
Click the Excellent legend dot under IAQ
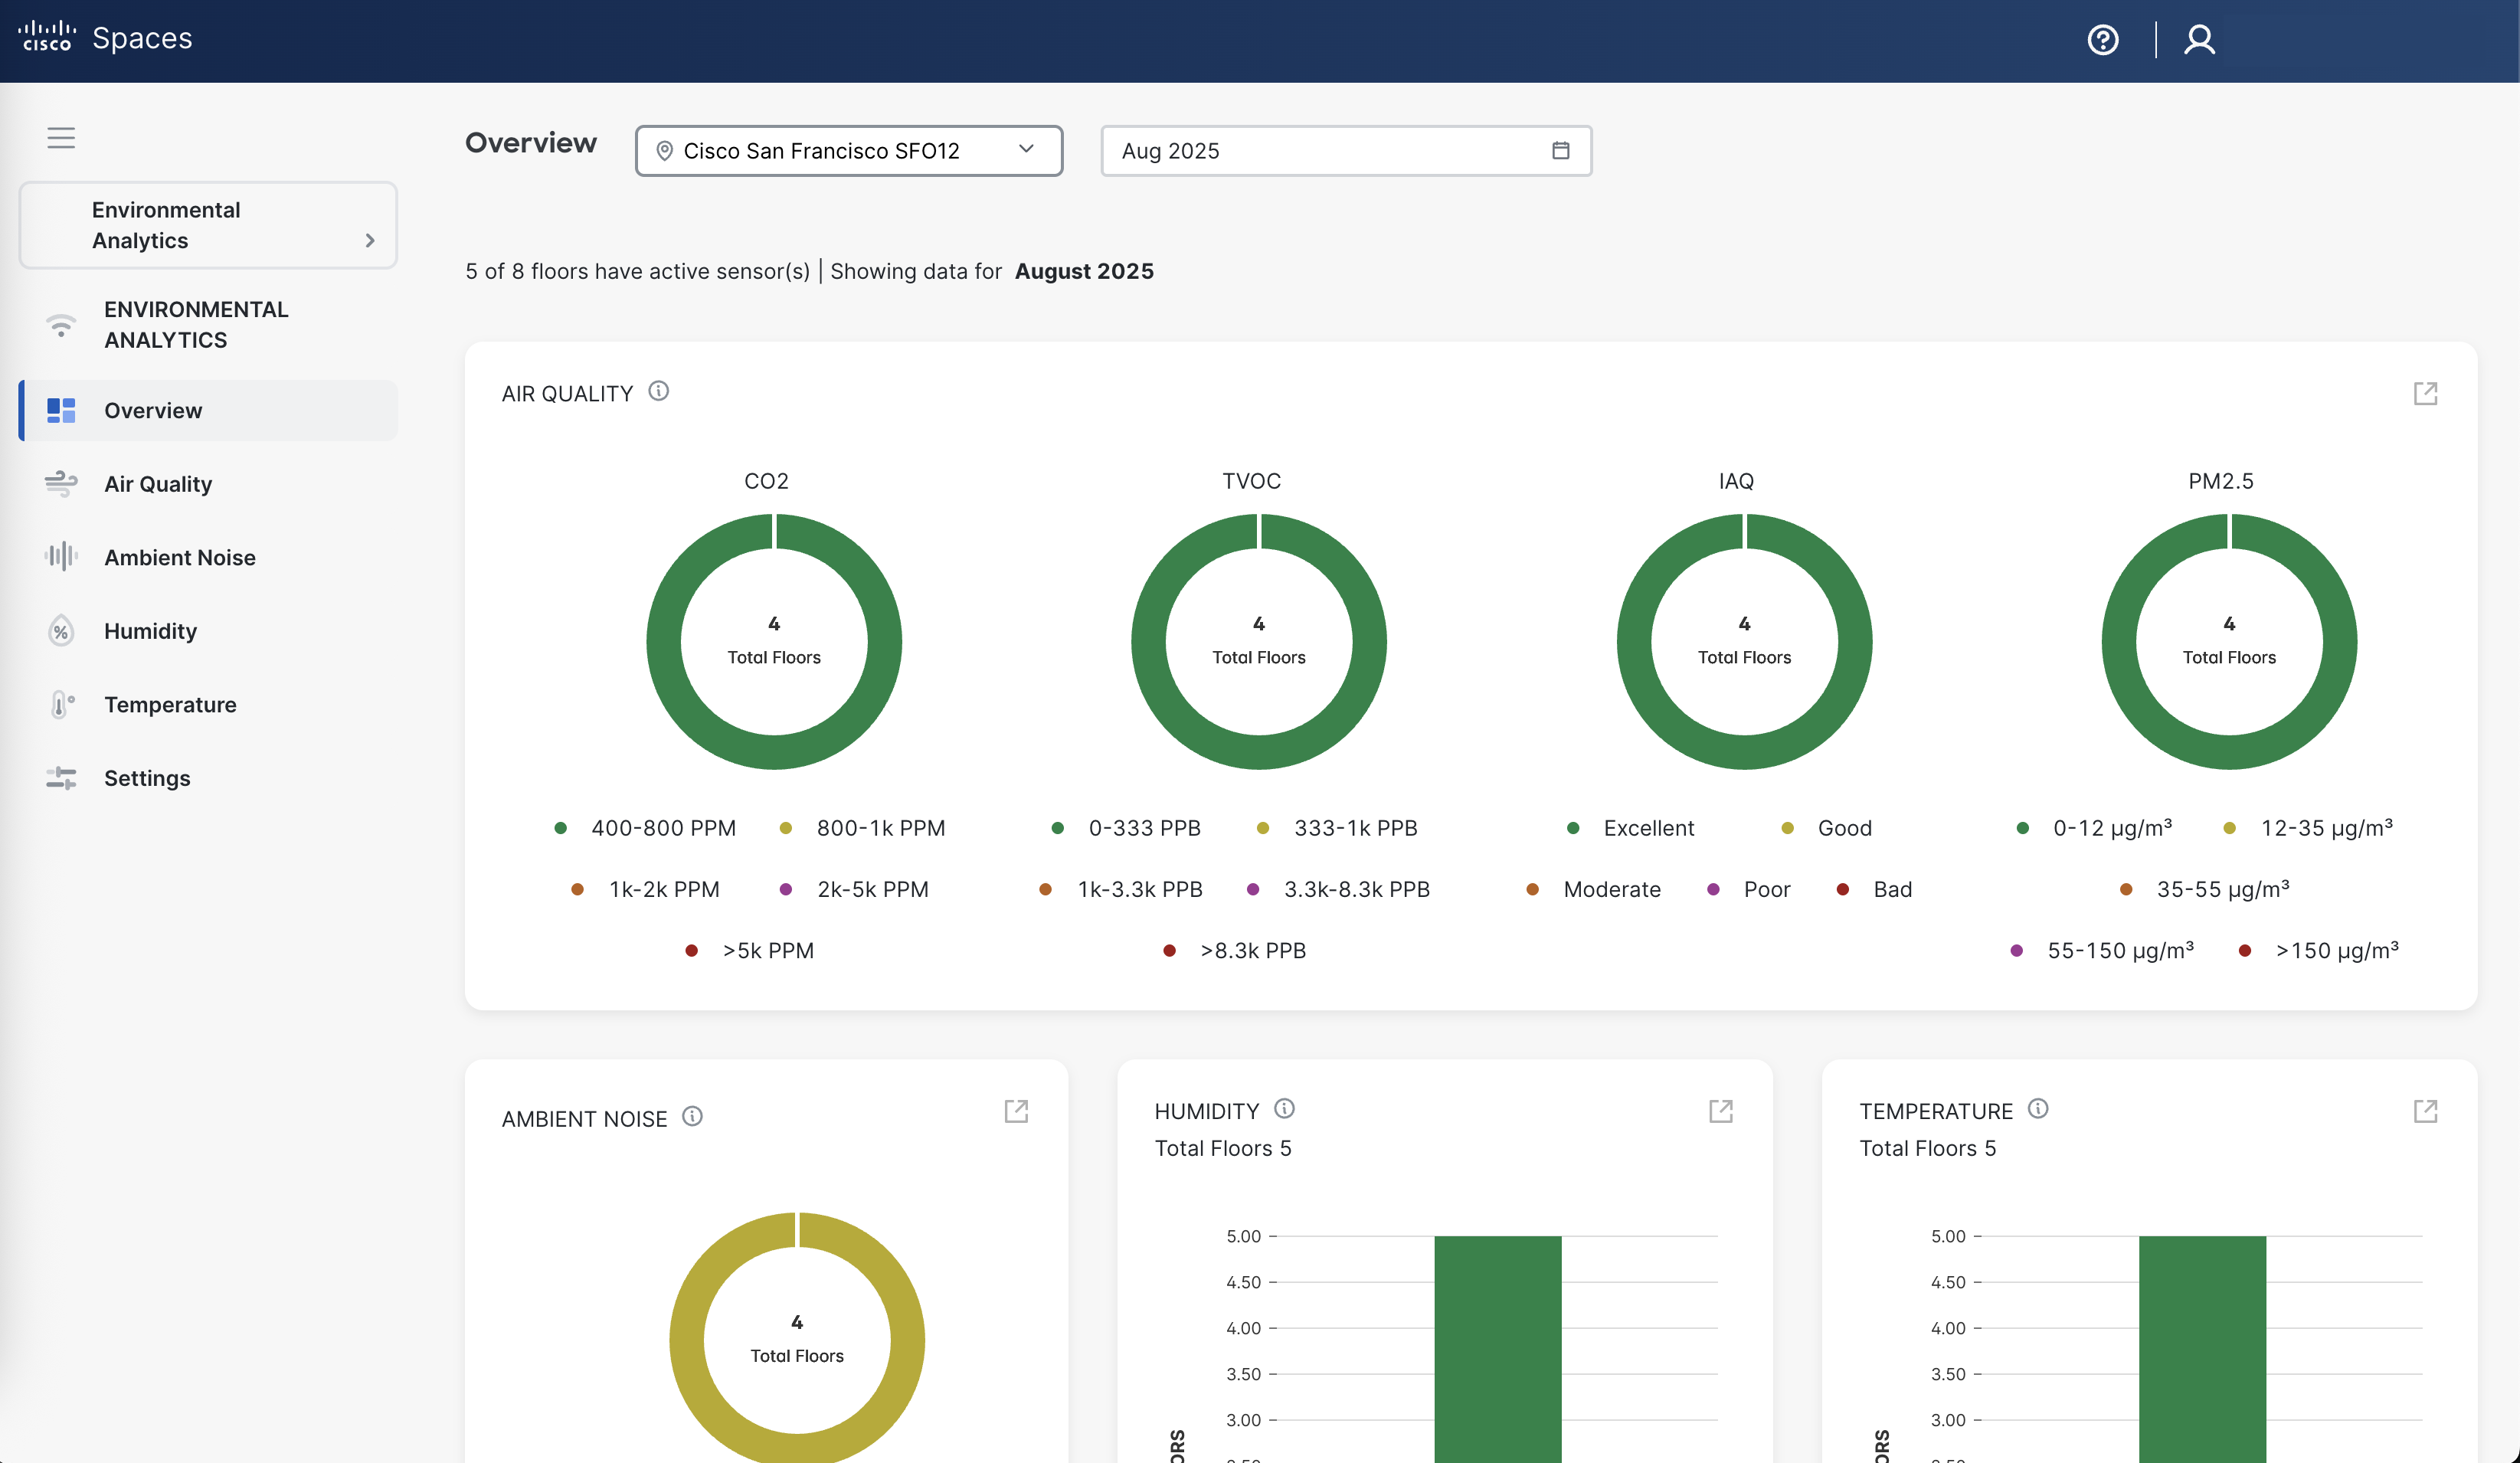(1575, 828)
